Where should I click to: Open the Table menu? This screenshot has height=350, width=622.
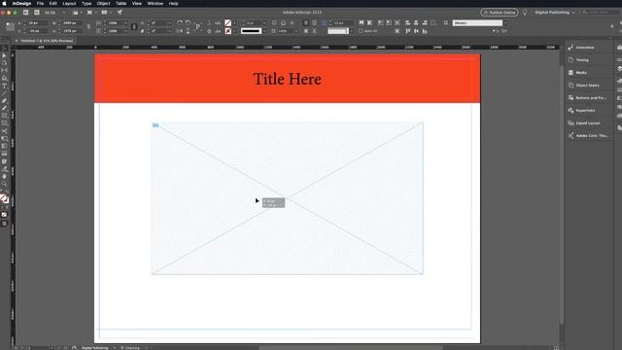tap(121, 4)
